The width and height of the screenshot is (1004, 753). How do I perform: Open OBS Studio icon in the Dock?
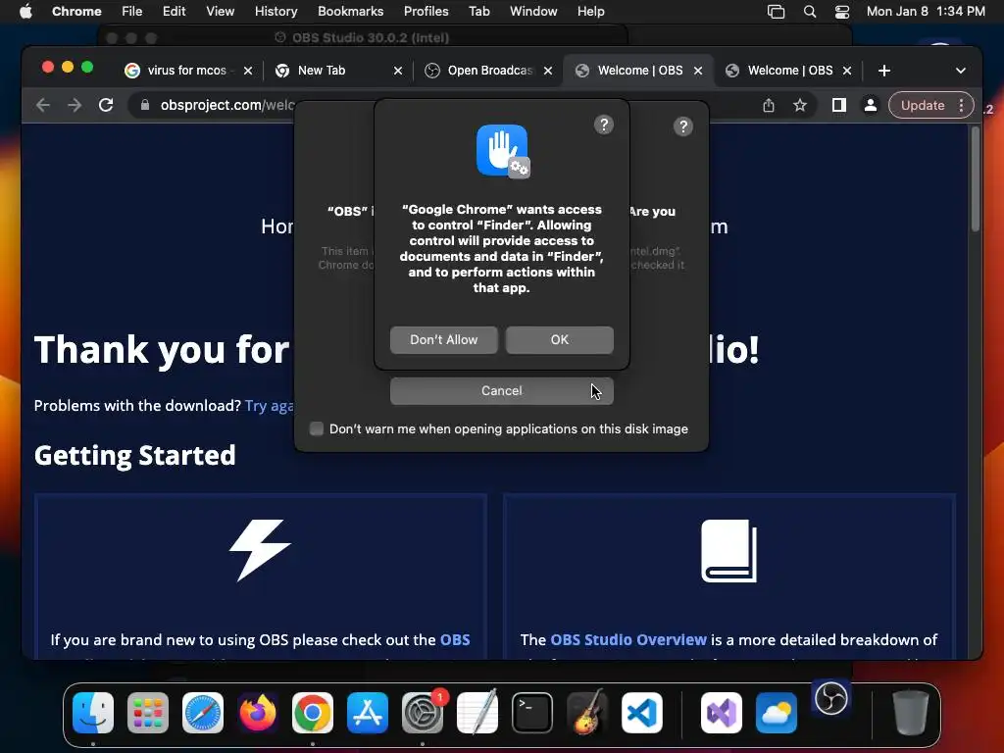pos(831,698)
